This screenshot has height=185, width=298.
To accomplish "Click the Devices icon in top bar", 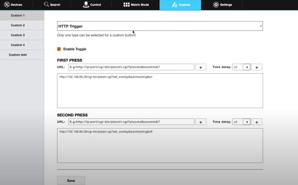I will point(7,5).
